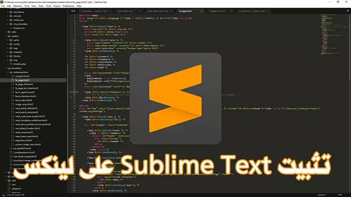The width and height of the screenshot is (351, 197).
Task: Click the editor vertical scrollbar
Action: tap(349, 47)
